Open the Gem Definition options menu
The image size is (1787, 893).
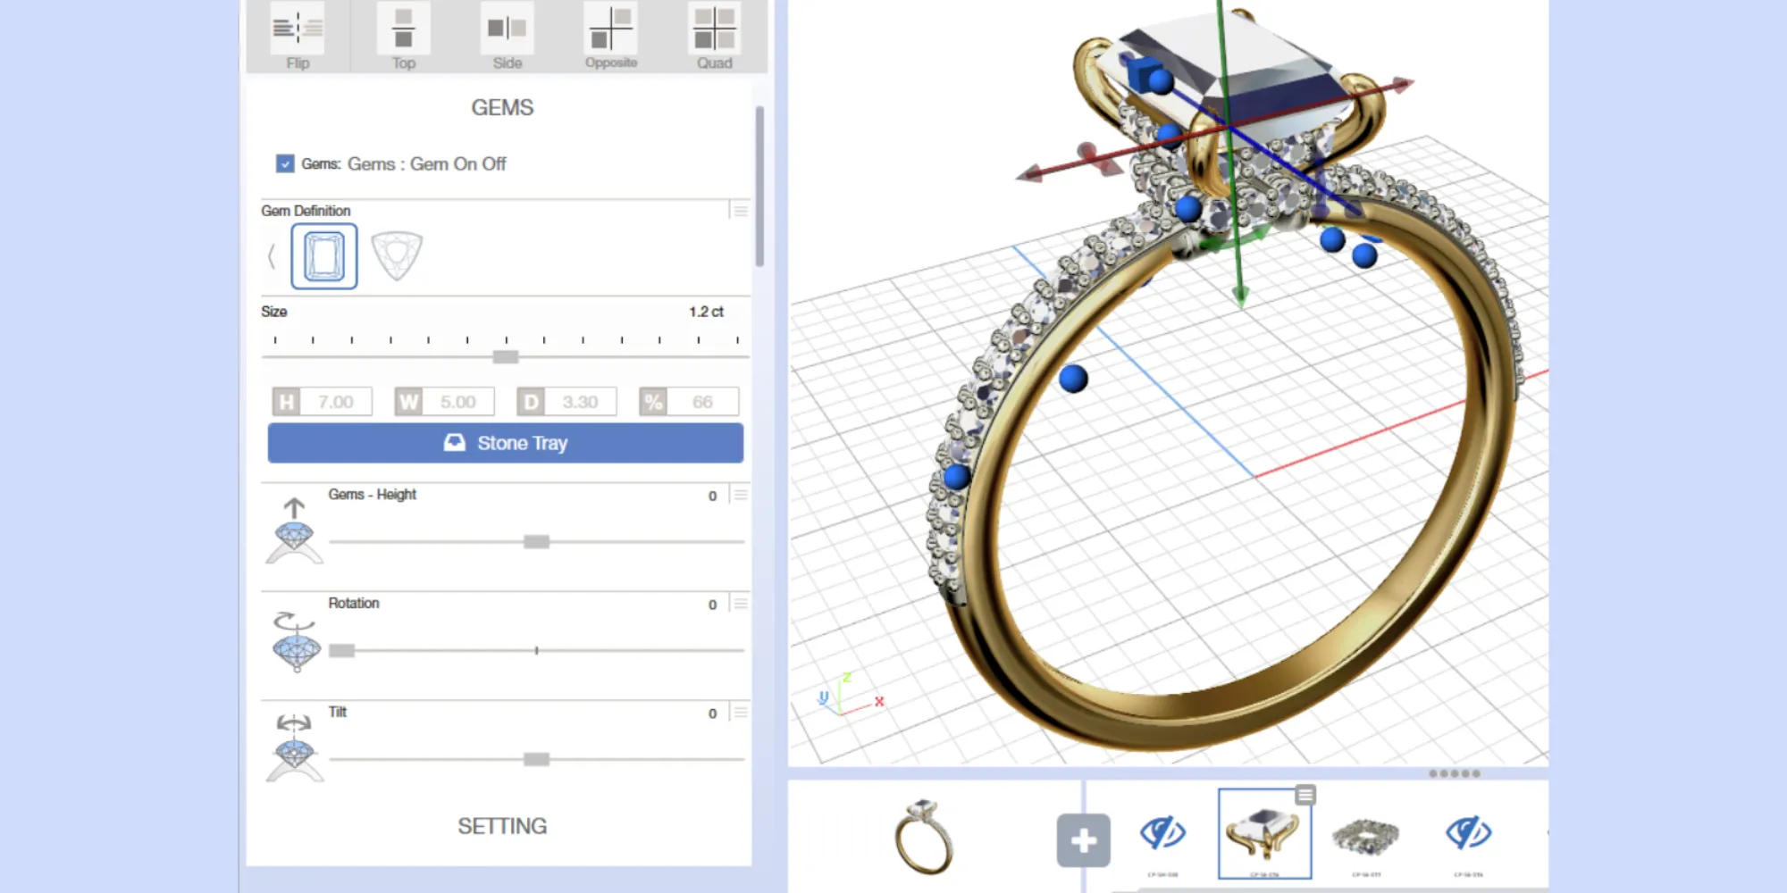pos(740,210)
